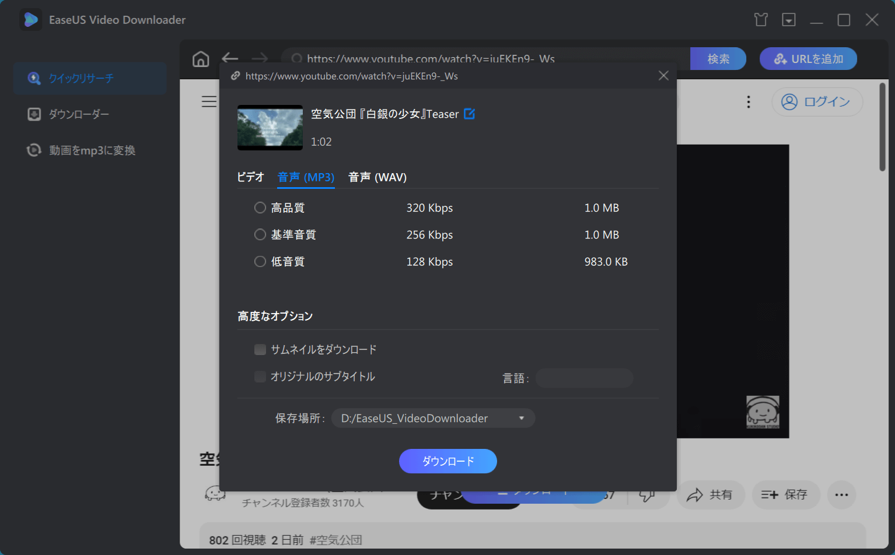895x555 pixels.
Task: Click the link icon beside the dialog URL
Action: [236, 76]
